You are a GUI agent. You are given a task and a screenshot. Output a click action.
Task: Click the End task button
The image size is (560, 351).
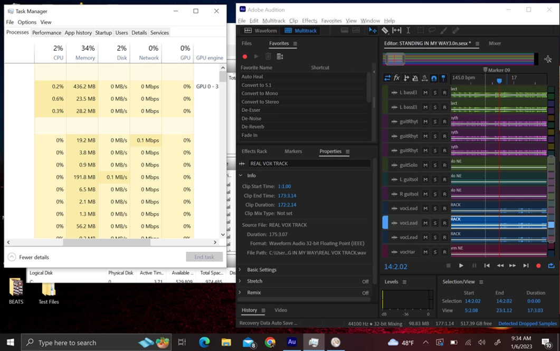[x=204, y=257]
